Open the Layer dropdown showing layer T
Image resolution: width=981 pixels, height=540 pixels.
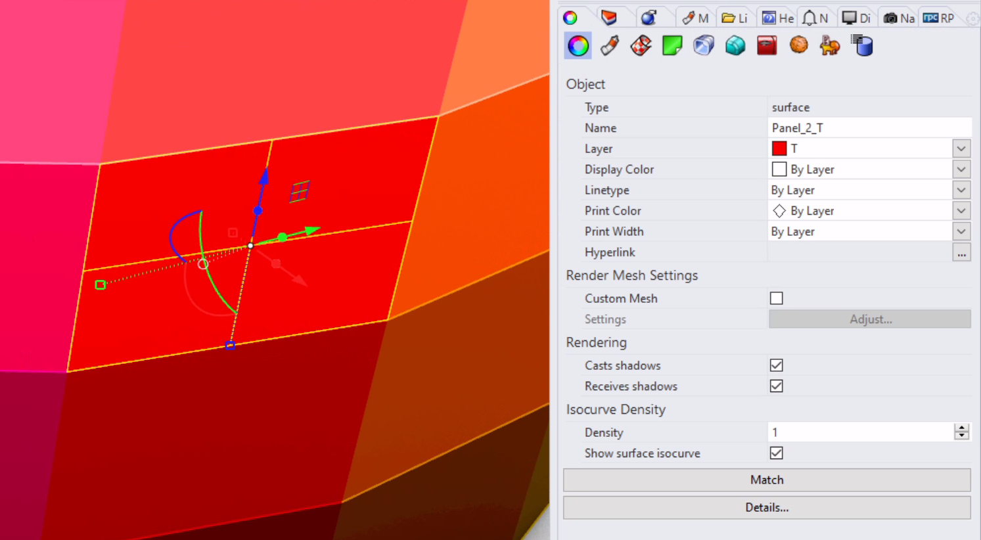pyautogui.click(x=961, y=148)
